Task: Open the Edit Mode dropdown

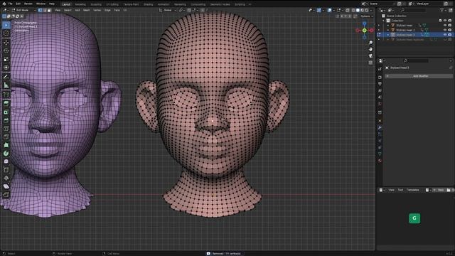Action: (x=23, y=10)
